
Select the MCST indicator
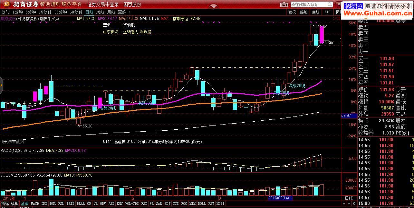pos(220,204)
